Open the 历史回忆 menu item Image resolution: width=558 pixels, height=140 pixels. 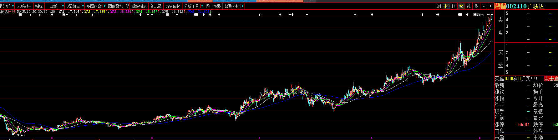173,6
